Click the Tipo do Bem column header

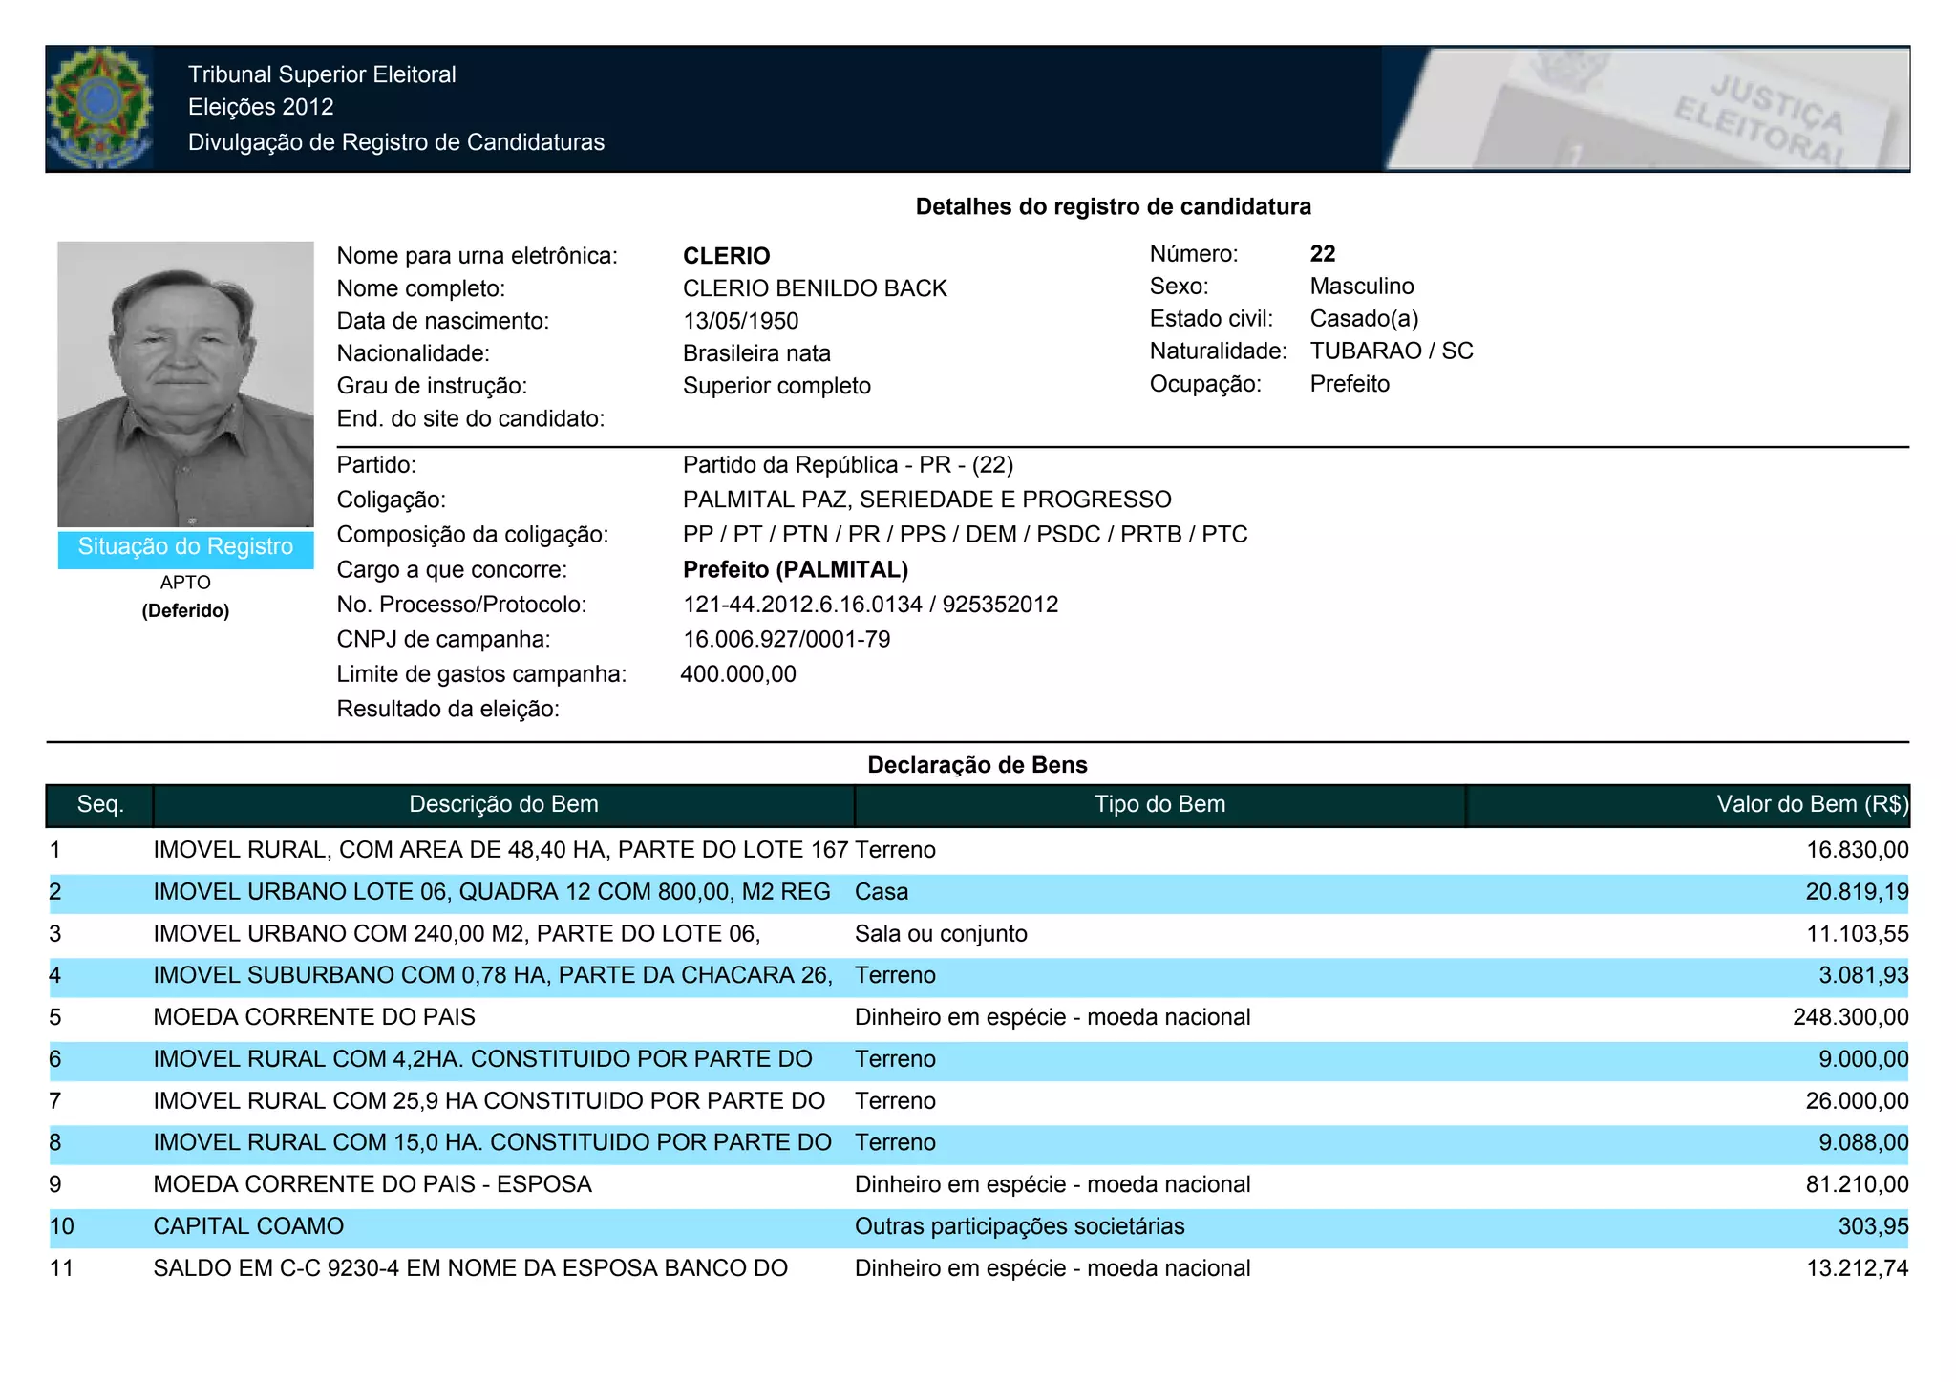pyautogui.click(x=1159, y=804)
